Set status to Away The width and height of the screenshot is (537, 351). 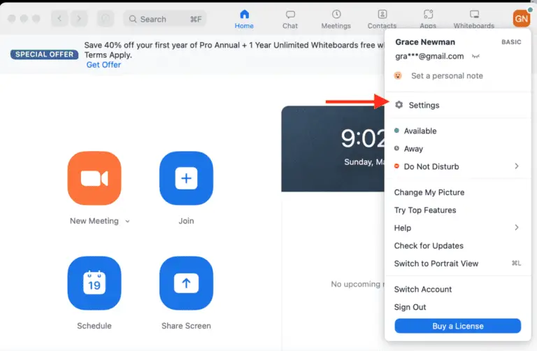[x=413, y=149]
